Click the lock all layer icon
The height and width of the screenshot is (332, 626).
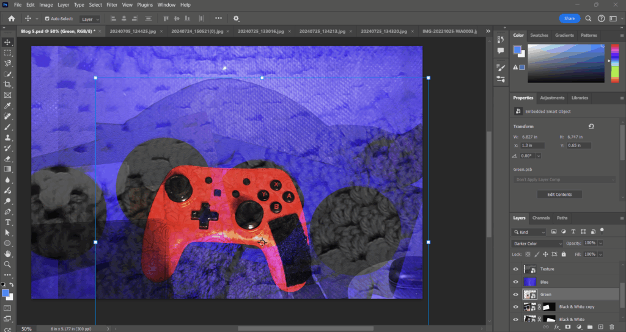[564, 254]
